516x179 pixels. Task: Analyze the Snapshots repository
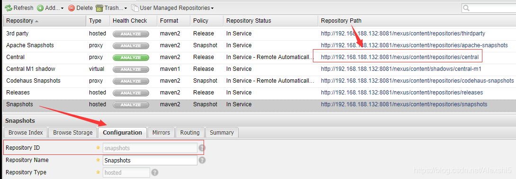tap(131, 105)
